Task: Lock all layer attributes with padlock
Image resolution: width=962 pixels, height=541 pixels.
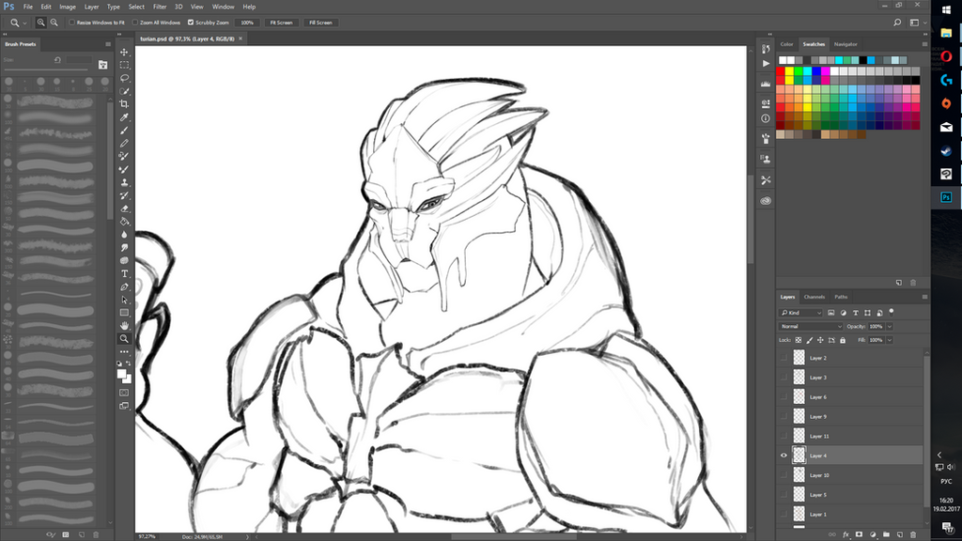Action: pos(843,340)
